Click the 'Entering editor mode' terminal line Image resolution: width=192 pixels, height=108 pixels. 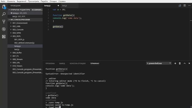pyautogui.click(x=76, y=81)
